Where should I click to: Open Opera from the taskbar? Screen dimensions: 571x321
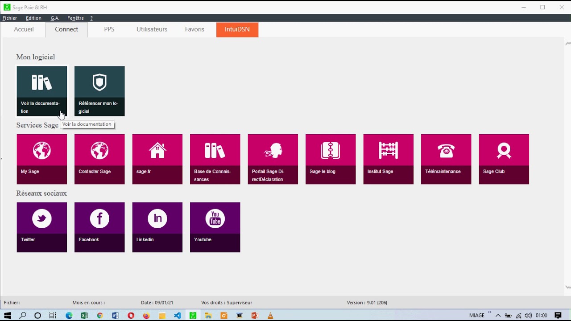(x=131, y=316)
